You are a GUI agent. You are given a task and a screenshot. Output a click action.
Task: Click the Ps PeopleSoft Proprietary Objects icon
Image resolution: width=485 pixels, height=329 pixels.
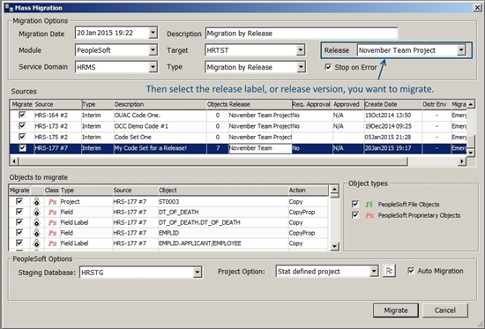point(369,215)
